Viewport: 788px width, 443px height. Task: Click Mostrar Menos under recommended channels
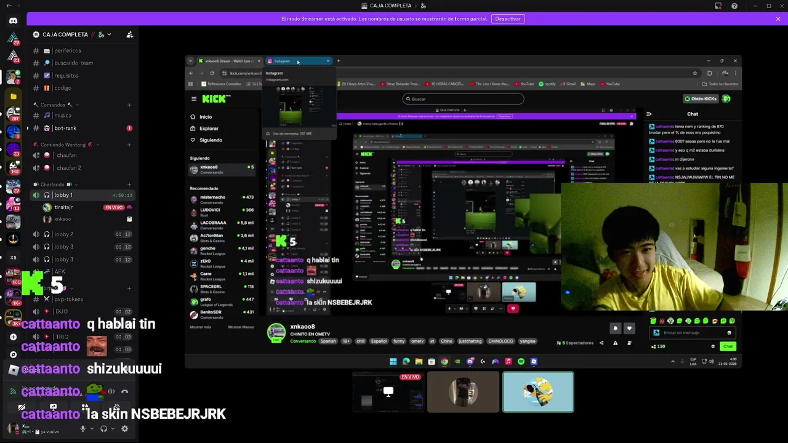pos(241,327)
